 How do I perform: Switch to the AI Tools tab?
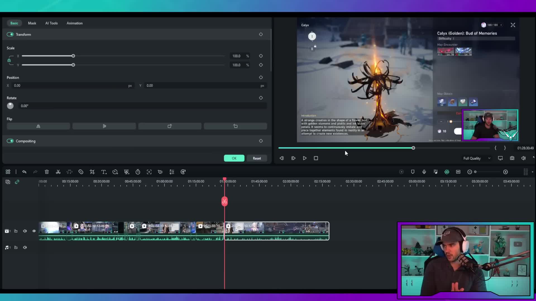pyautogui.click(x=52, y=23)
